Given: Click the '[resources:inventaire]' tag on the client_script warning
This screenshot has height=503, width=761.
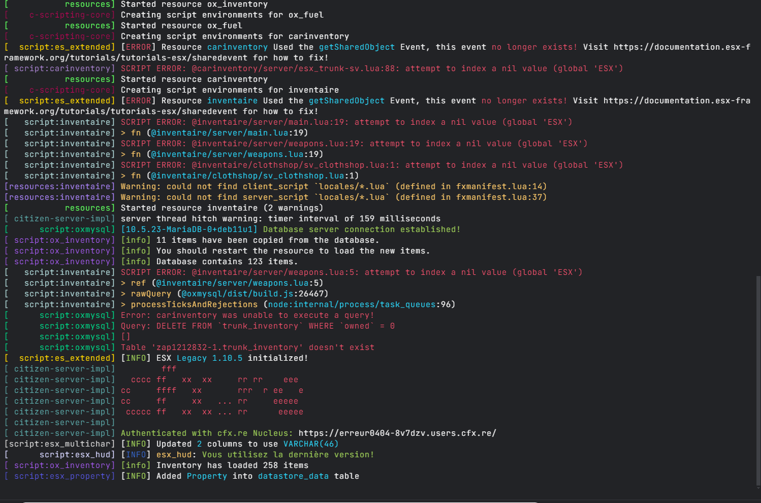Looking at the screenshot, I should pos(60,186).
